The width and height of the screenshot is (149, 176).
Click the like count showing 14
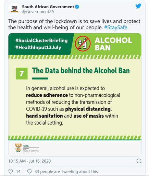[18, 172]
